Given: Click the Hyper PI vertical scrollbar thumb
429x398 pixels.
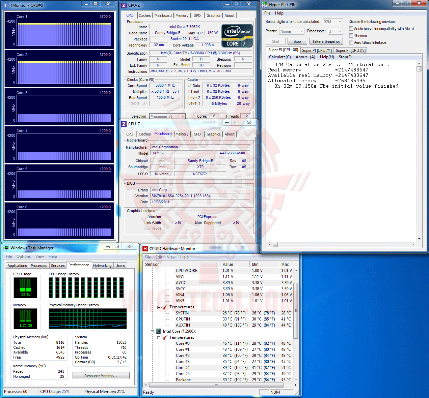Looking at the screenshot, I should point(419,69).
